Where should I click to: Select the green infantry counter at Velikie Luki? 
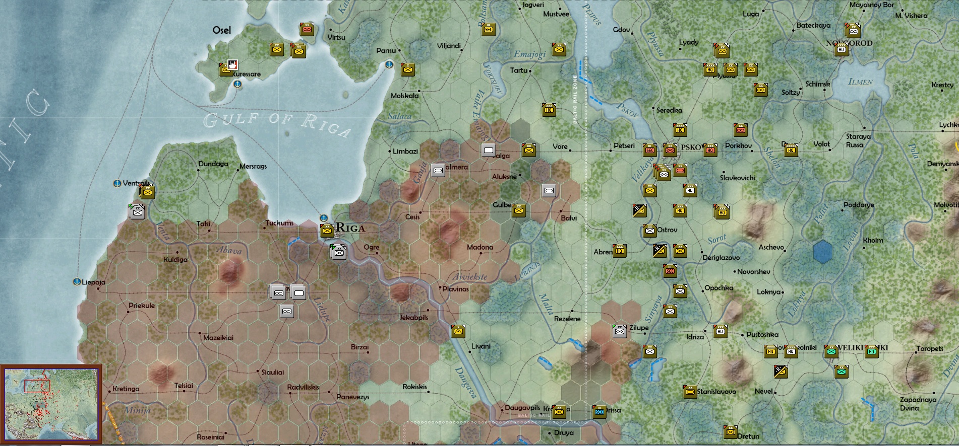[831, 351]
